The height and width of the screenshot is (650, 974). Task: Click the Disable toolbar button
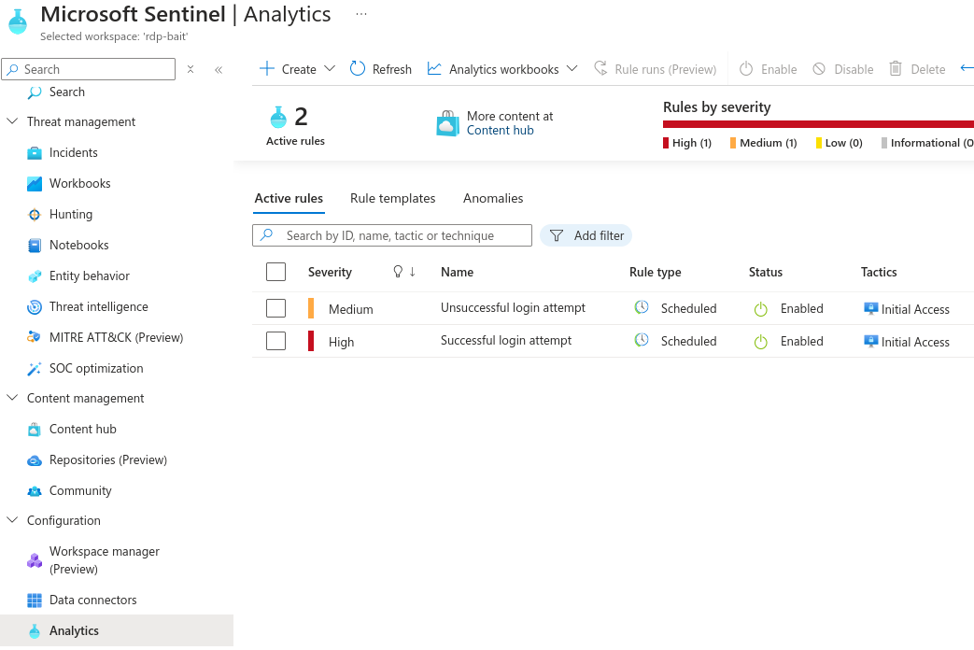(x=843, y=69)
